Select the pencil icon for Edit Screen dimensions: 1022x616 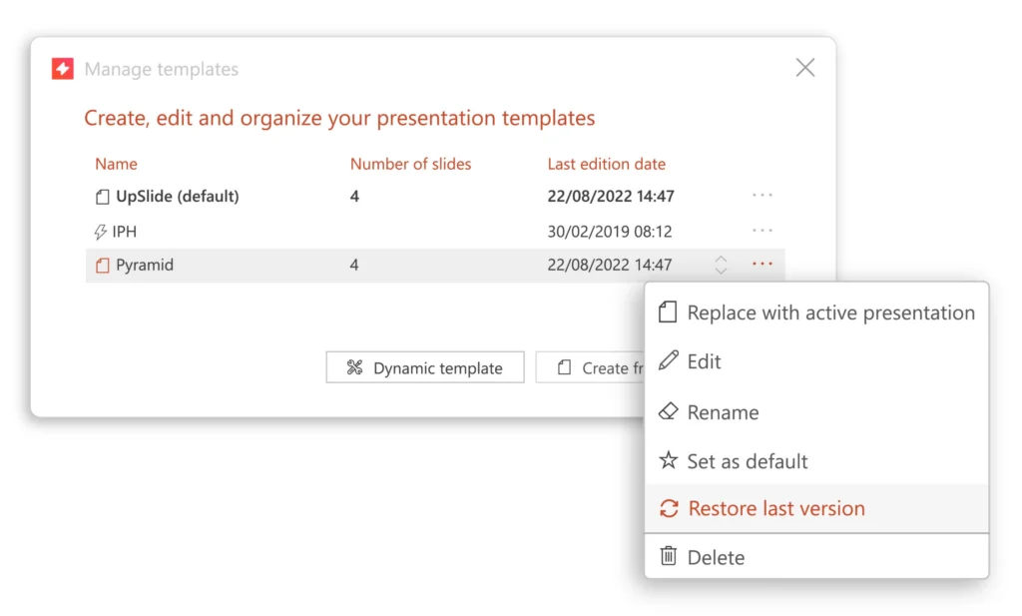tap(669, 361)
